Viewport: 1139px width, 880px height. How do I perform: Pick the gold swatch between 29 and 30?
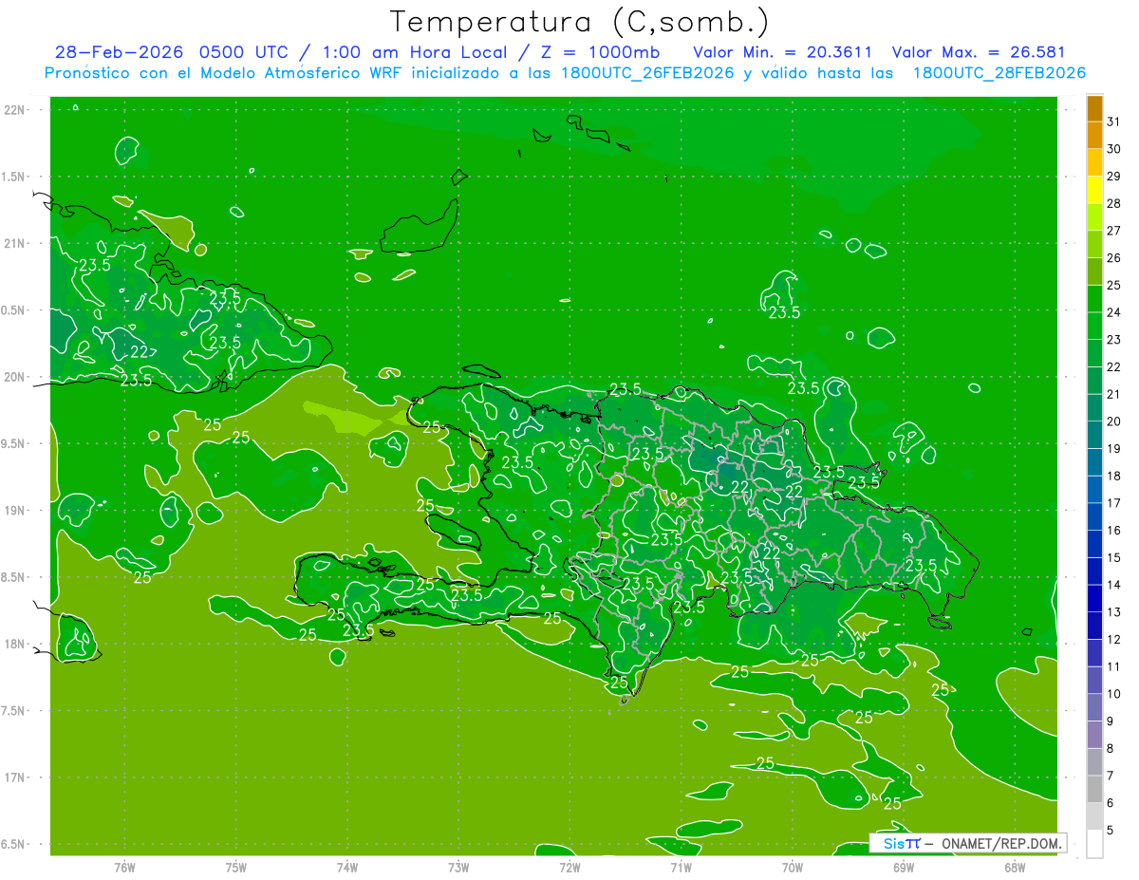click(x=1094, y=162)
